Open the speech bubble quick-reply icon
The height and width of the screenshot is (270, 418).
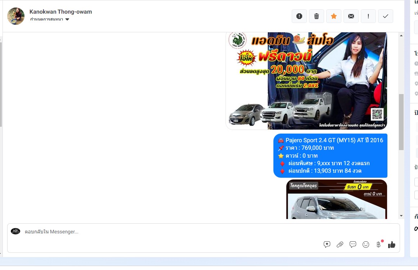click(x=353, y=245)
